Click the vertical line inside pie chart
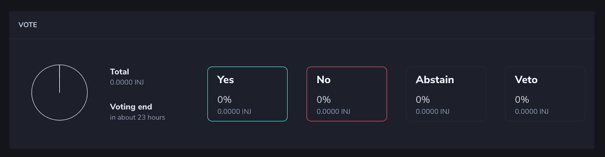 pos(59,79)
